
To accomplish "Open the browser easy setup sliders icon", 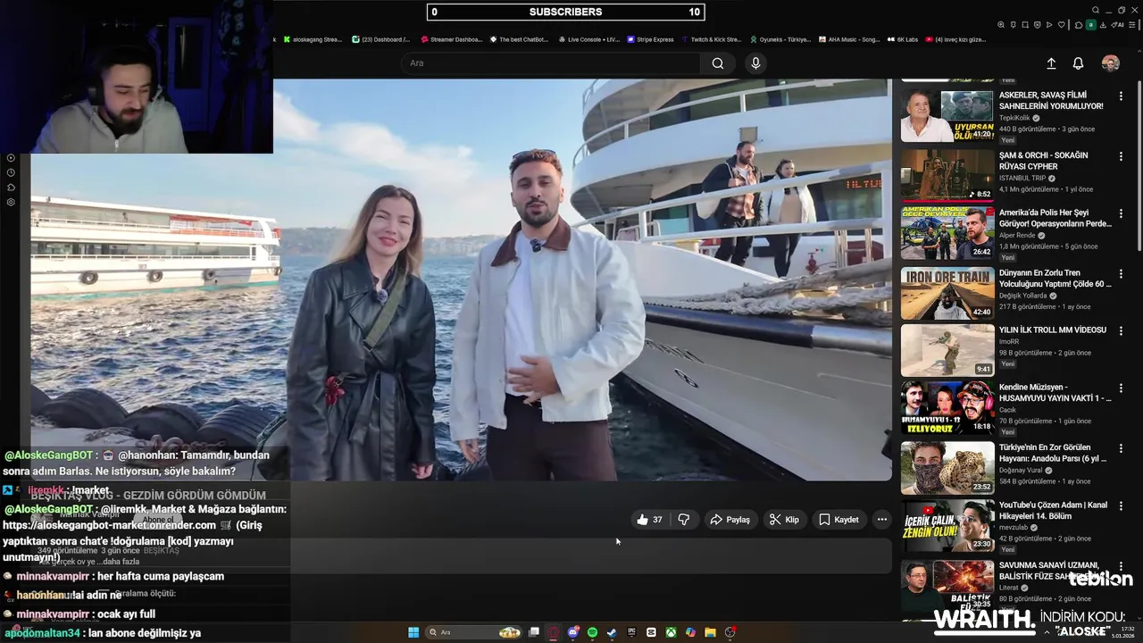I will click(1132, 25).
